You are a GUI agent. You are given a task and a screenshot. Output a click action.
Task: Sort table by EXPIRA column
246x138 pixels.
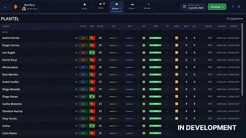[x=234, y=26]
